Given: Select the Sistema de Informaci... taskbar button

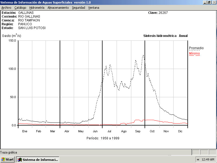Looking at the screenshot, I should point(38,159).
